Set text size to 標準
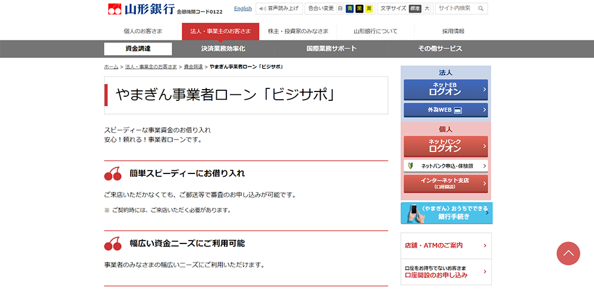The height and width of the screenshot is (291, 594). [x=415, y=8]
